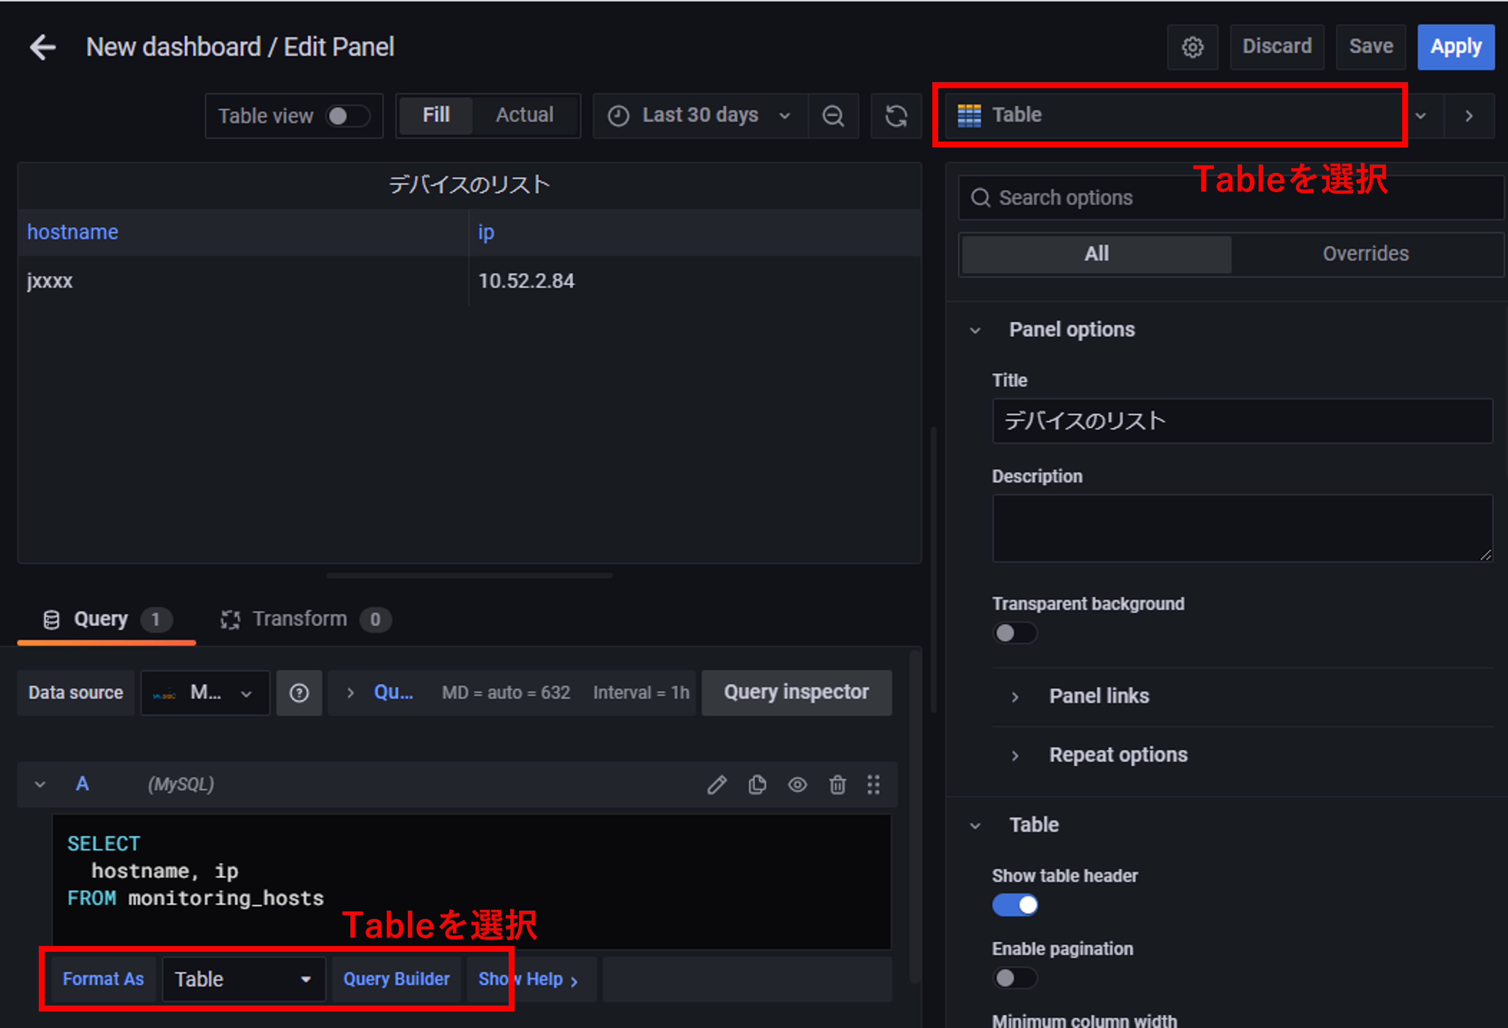The image size is (1508, 1028).
Task: Click the panel Title input field
Action: [x=1242, y=422]
